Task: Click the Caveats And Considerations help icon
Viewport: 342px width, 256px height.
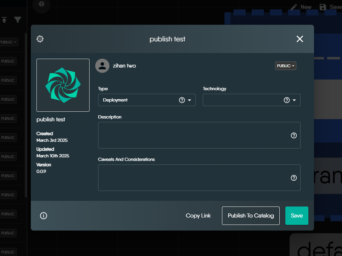Action: 293,178
